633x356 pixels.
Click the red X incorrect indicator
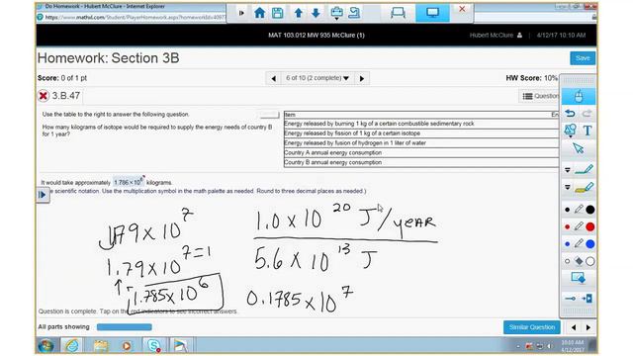pos(44,96)
